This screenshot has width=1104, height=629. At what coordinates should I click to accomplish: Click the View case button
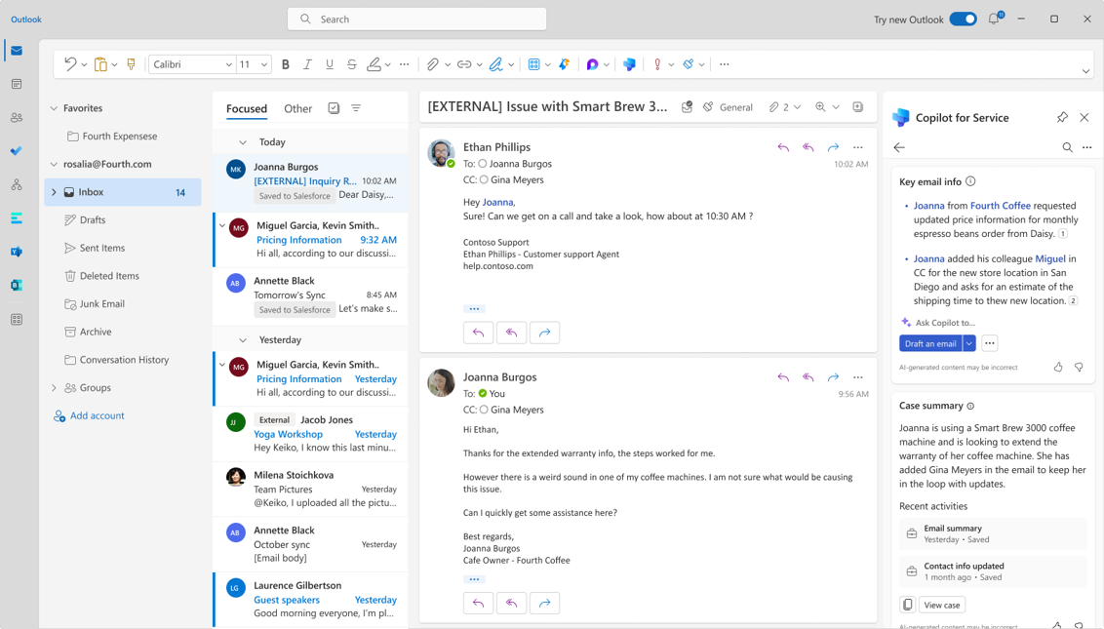942,605
